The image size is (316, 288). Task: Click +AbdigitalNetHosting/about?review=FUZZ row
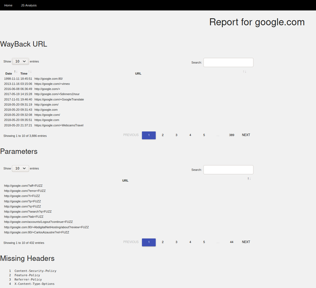click(46, 227)
